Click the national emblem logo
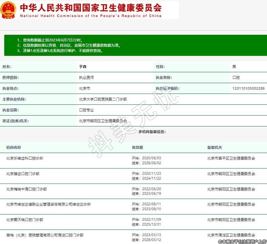 (x=8, y=10)
